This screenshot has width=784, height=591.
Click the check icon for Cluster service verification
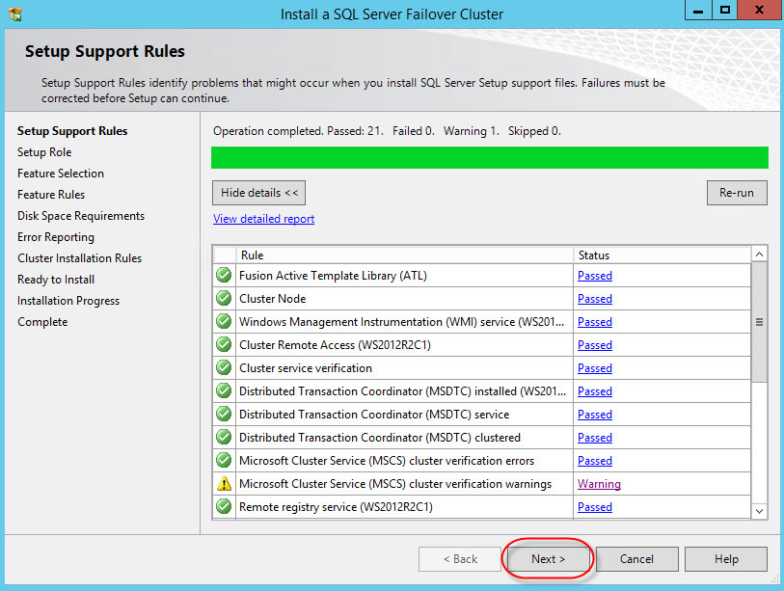pyautogui.click(x=223, y=367)
